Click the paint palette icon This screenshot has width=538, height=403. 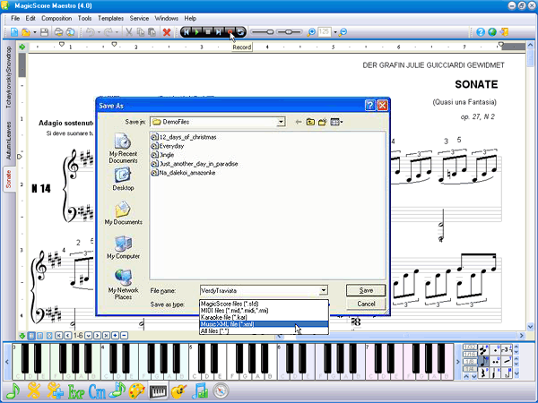pyautogui.click(x=137, y=391)
